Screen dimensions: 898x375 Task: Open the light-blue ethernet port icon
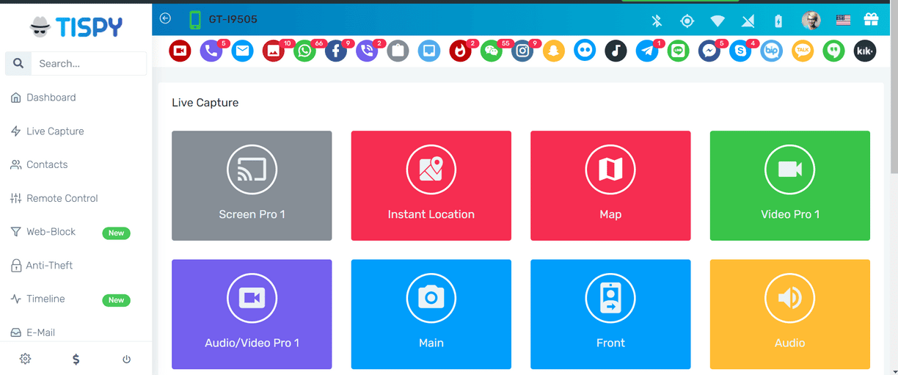pos(429,51)
